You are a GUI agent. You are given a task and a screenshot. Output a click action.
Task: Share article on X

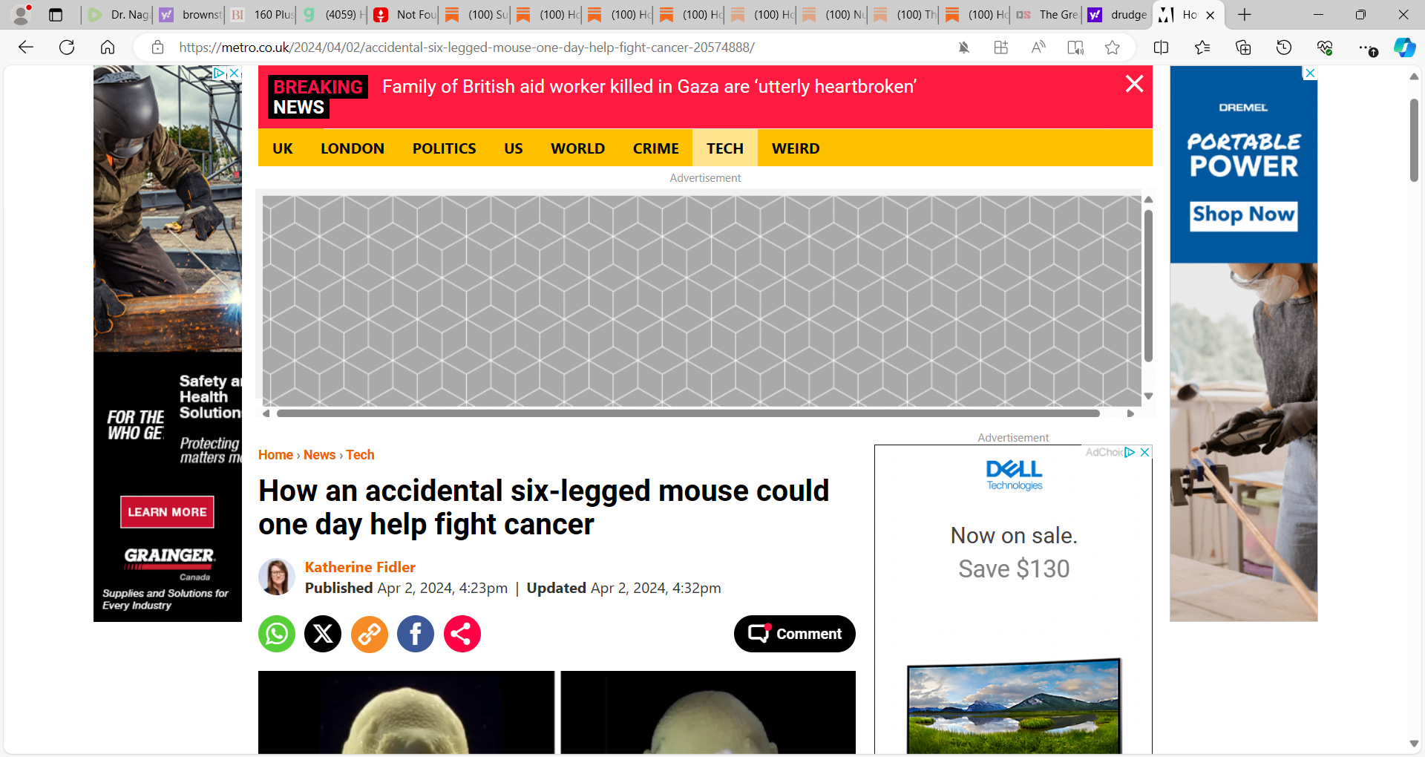pos(323,634)
